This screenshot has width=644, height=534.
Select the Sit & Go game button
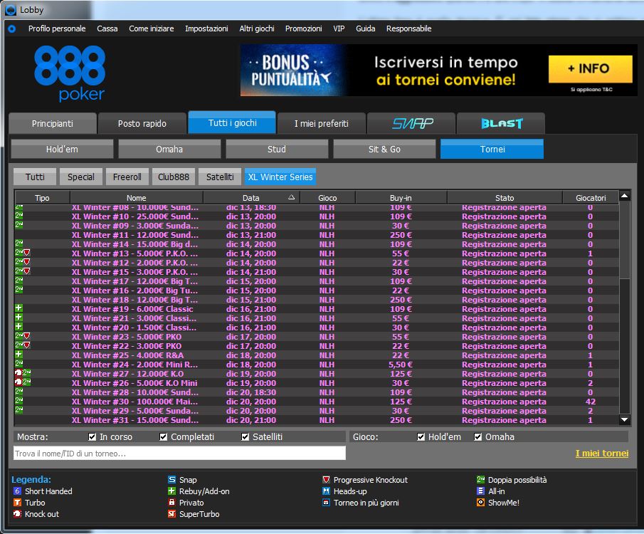384,149
